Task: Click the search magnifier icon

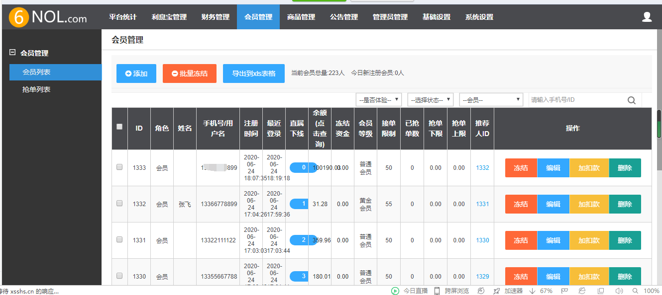Action: click(x=631, y=100)
